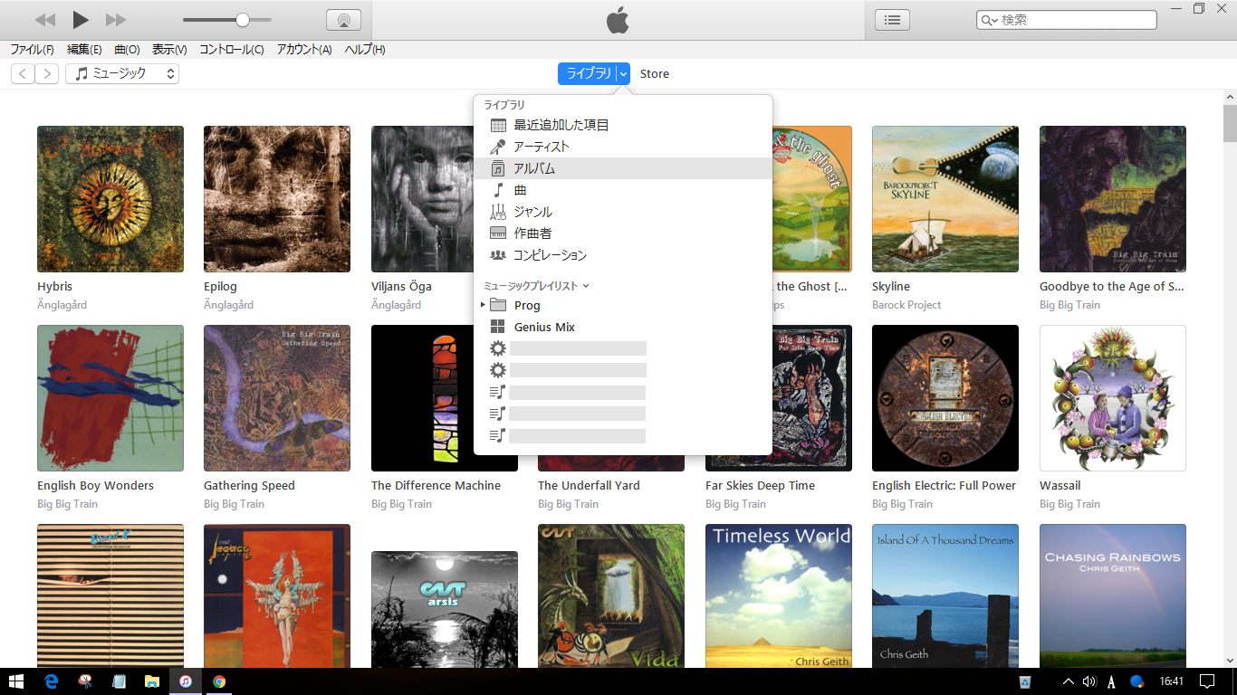1237x695 pixels.
Task: Click the ライブラリ tab button
Action: (x=588, y=74)
